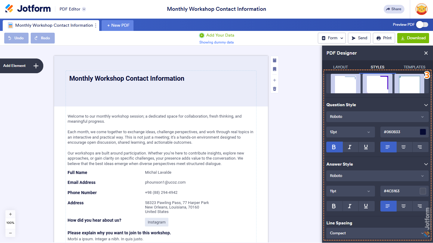Screen dimensions: 433x243
Task: Open the #060B33 color swatch
Action: [423, 132]
